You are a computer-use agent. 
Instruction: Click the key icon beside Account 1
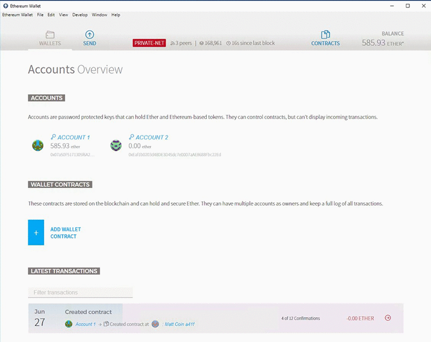point(53,137)
